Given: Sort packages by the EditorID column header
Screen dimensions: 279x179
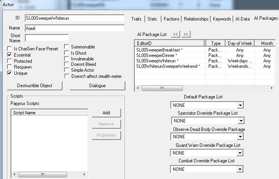Looking at the screenshot, I should [170, 43].
